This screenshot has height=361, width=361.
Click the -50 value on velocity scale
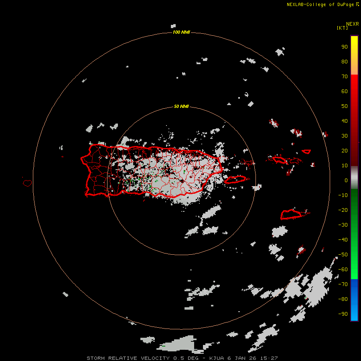coord(343,255)
